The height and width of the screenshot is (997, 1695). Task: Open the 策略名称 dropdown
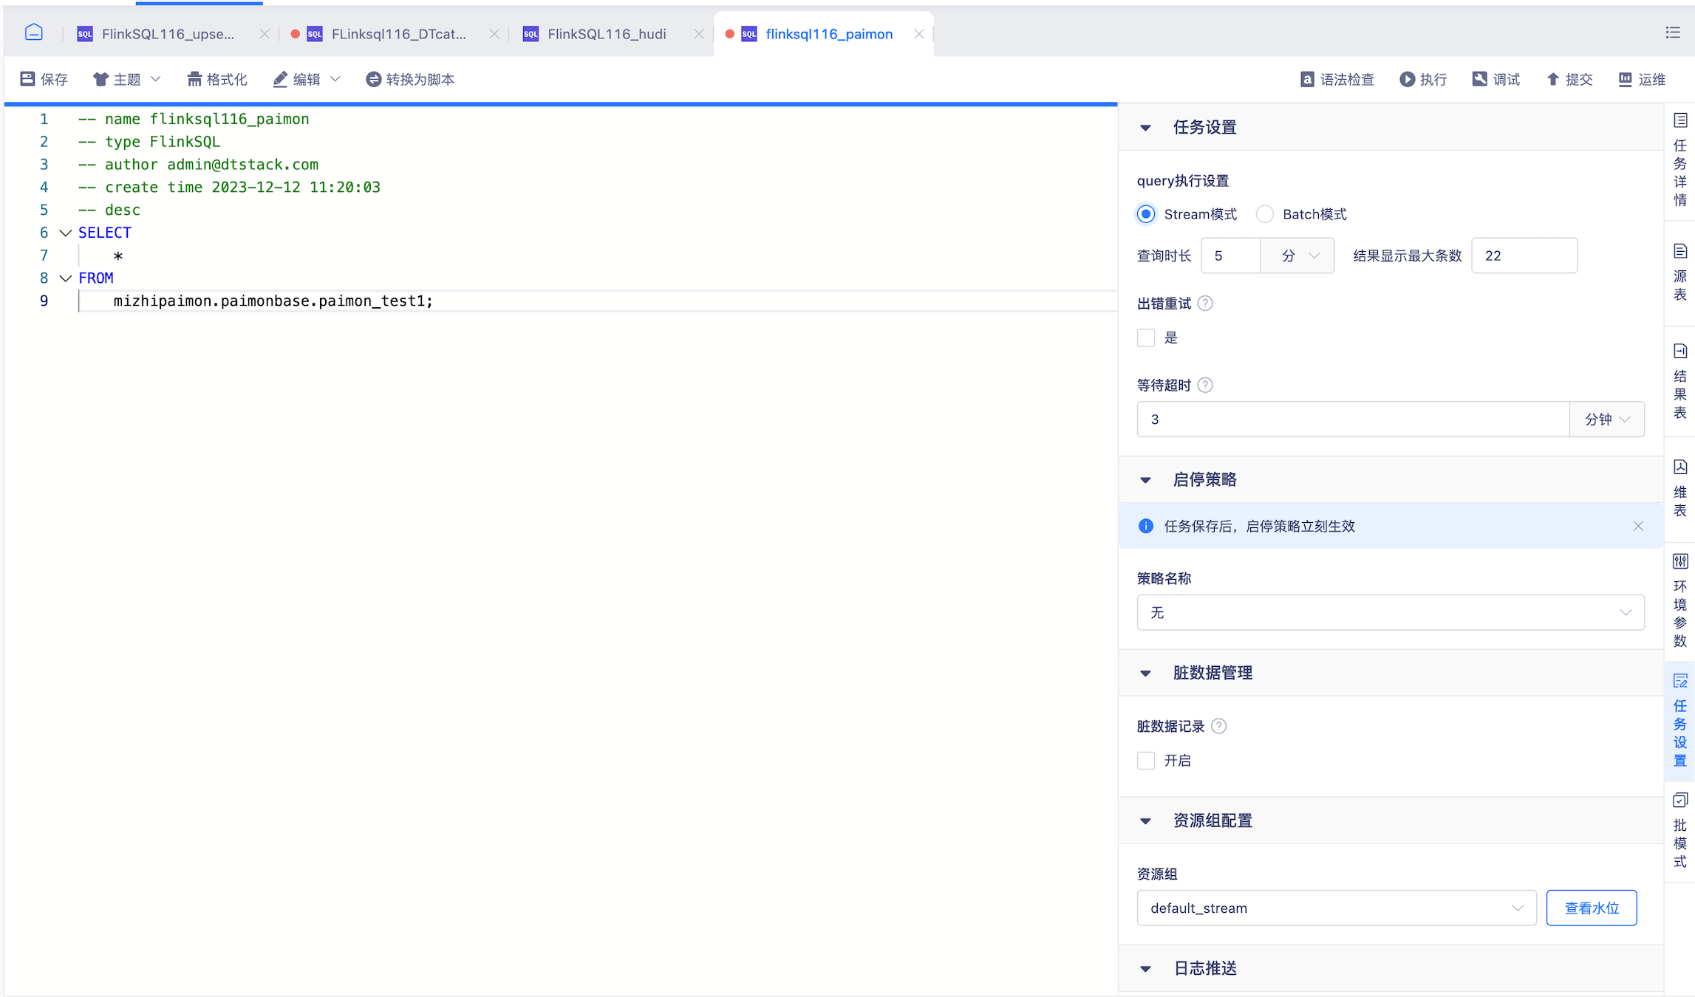1390,612
